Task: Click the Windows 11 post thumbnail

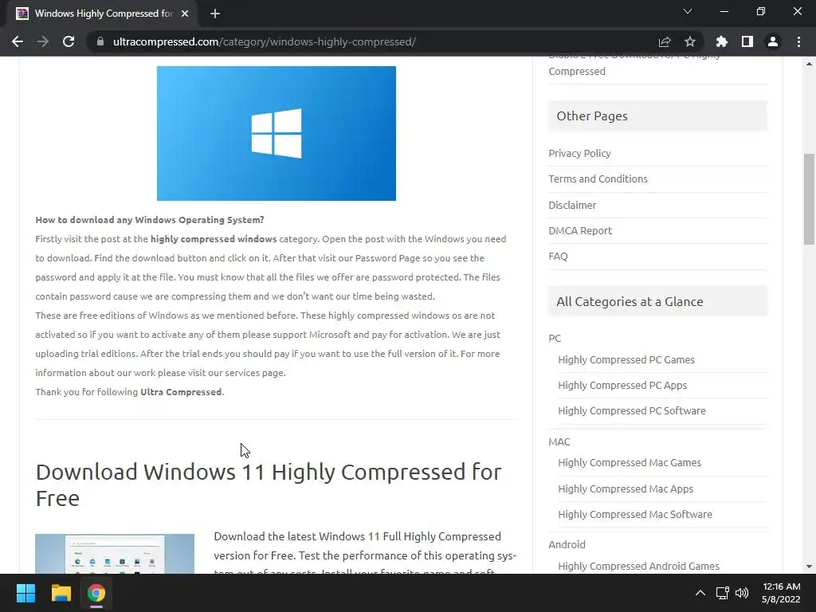Action: [x=115, y=554]
